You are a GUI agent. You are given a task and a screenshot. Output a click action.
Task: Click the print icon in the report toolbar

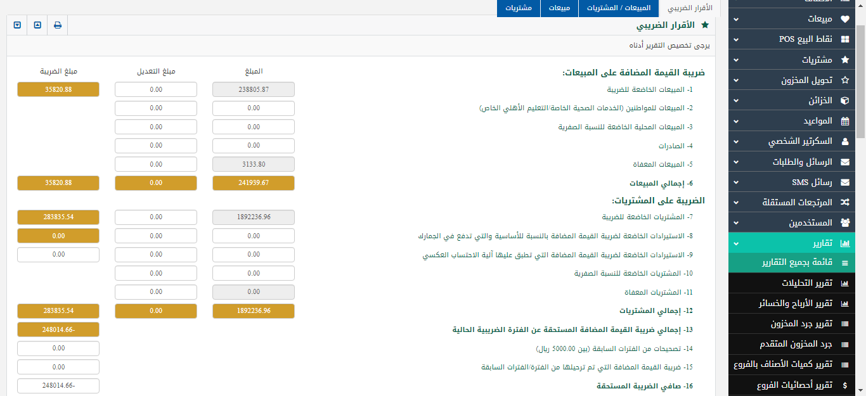click(58, 25)
